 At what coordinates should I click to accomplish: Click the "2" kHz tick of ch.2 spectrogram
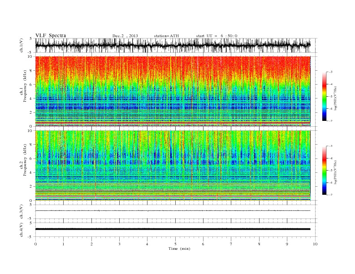pyautogui.click(x=31, y=187)
